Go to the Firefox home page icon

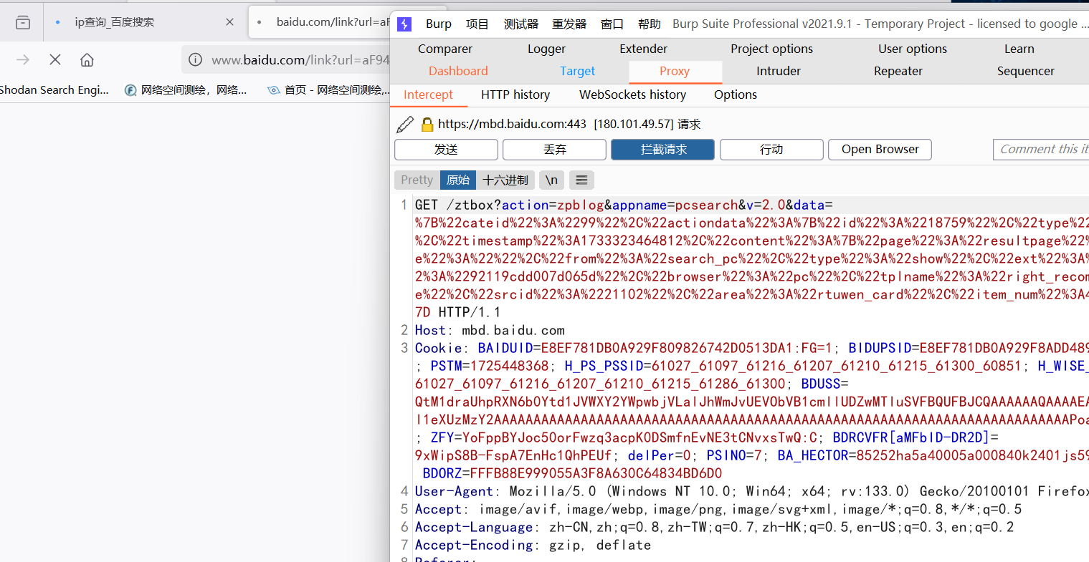tap(87, 60)
